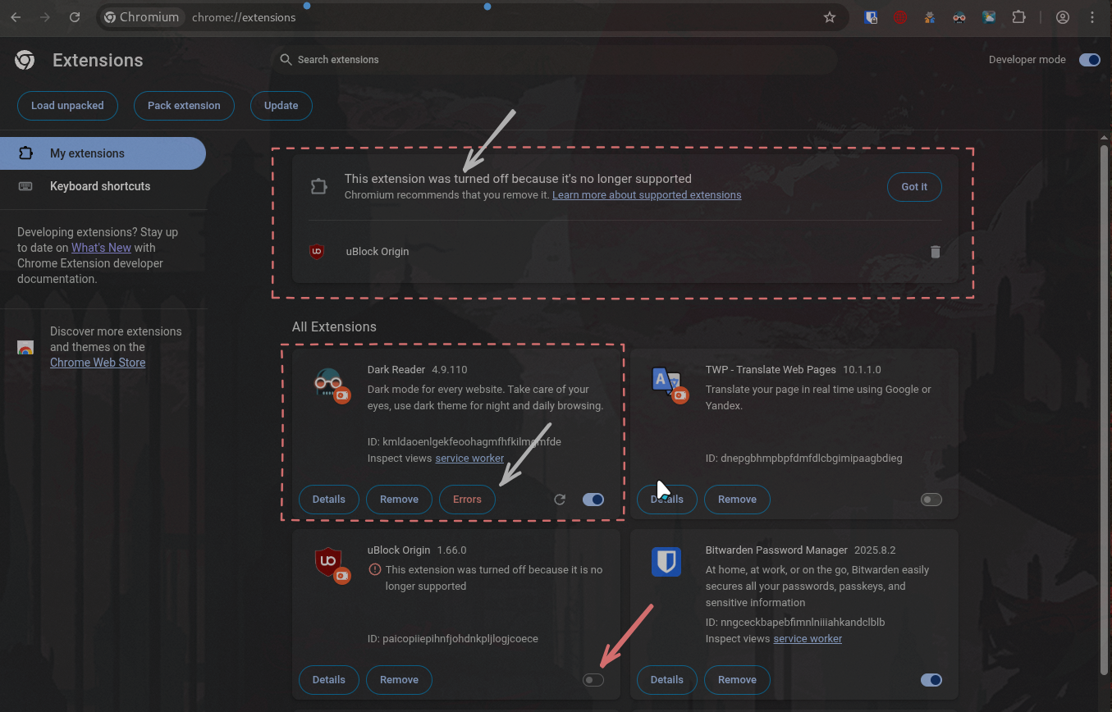This screenshot has width=1112, height=712.
Task: Dismiss the notice with Got it
Action: [x=914, y=187]
